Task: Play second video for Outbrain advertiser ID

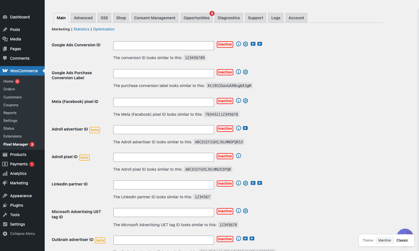Action: 252,238
